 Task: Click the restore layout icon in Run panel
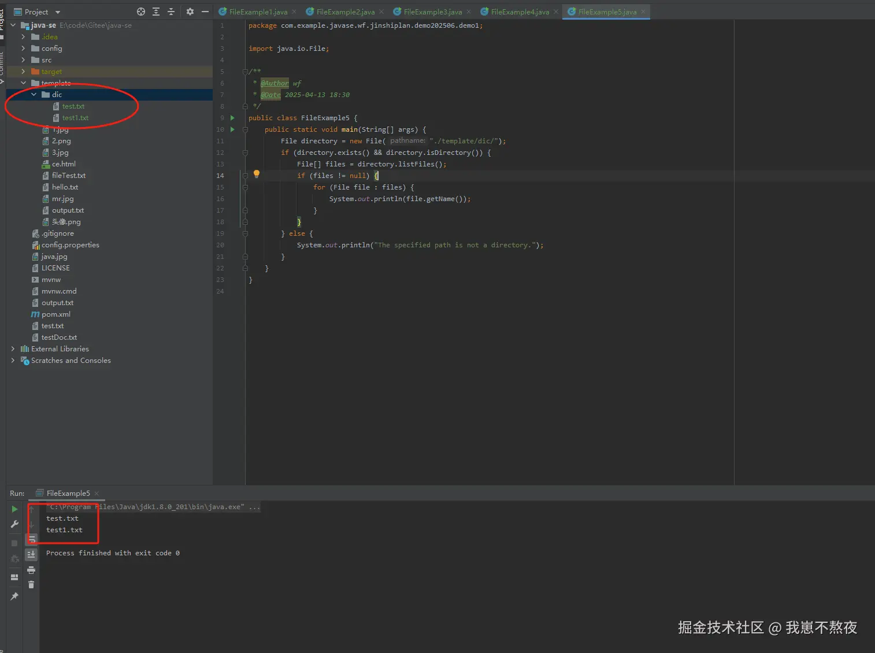14,577
